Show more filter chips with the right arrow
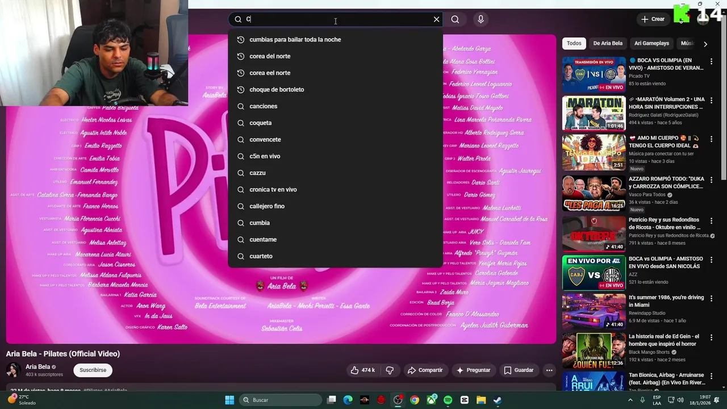 tap(705, 44)
